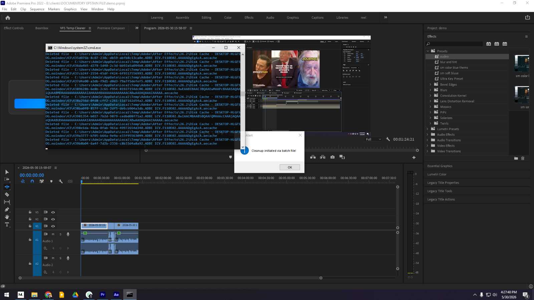
Task: Show hidden panel tabs overflow chevron
Action: click(137, 28)
